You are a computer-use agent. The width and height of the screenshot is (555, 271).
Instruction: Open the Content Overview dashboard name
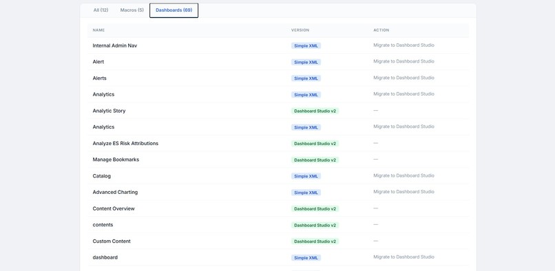(x=114, y=208)
